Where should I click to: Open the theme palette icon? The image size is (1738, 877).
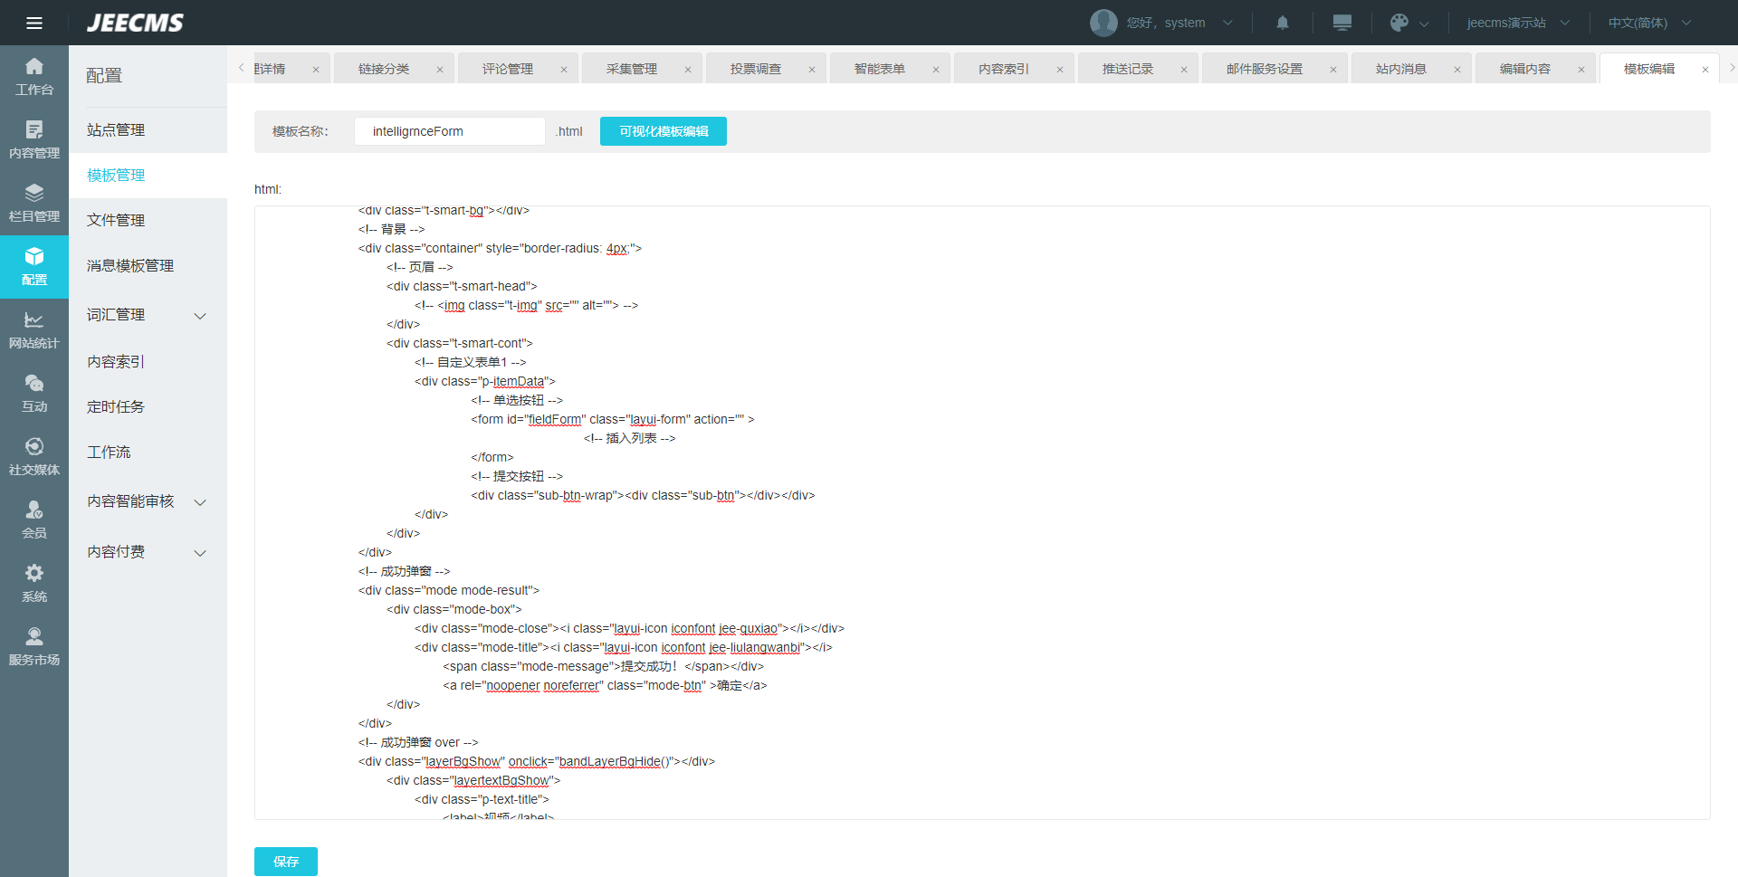[1399, 23]
